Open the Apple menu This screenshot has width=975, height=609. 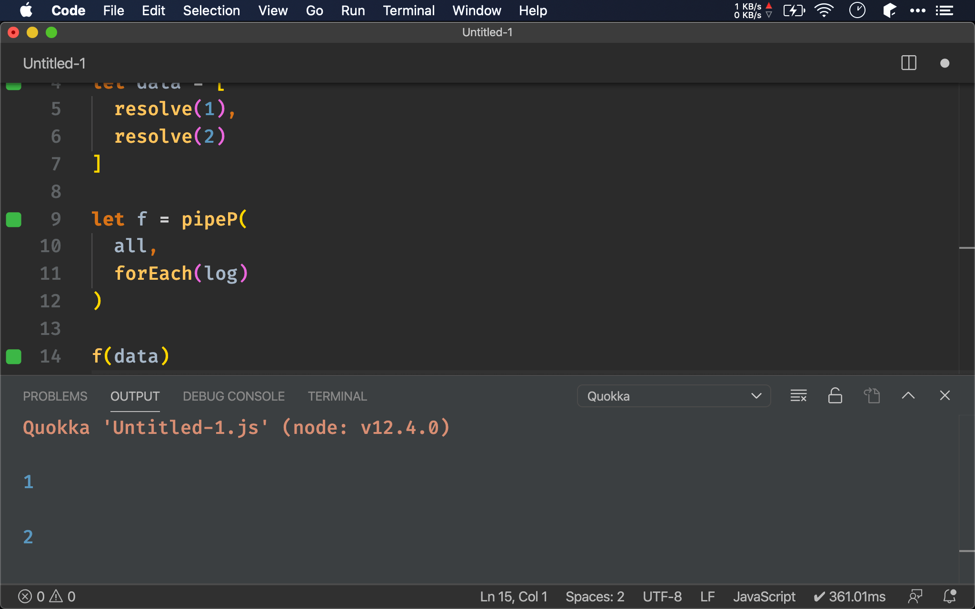(x=26, y=10)
